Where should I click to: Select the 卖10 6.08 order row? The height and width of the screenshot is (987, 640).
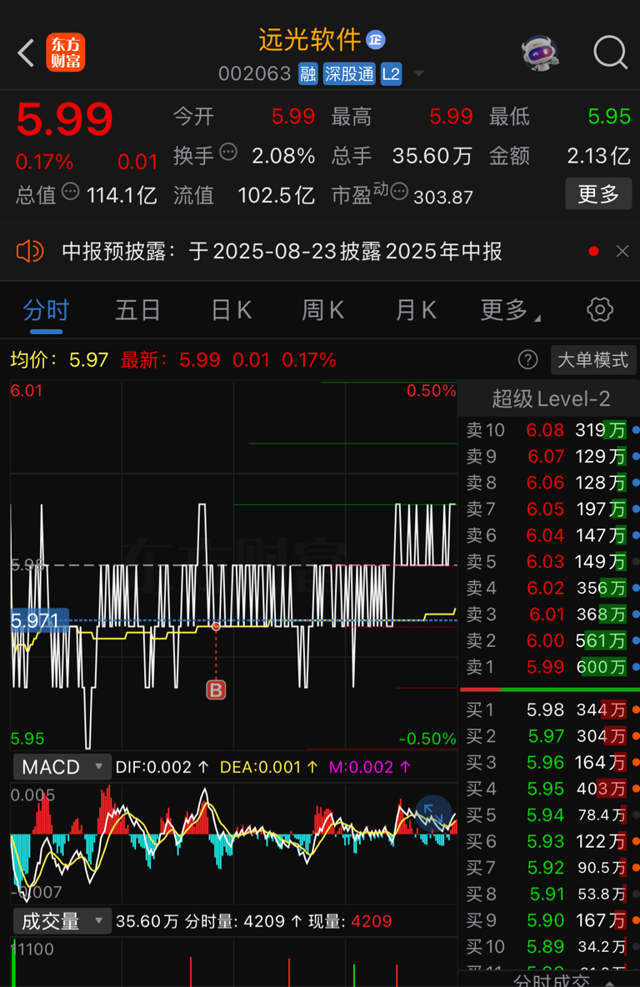(x=549, y=430)
